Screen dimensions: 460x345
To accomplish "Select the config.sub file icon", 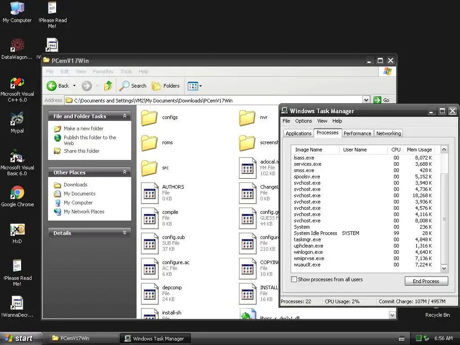I will click(150, 243).
